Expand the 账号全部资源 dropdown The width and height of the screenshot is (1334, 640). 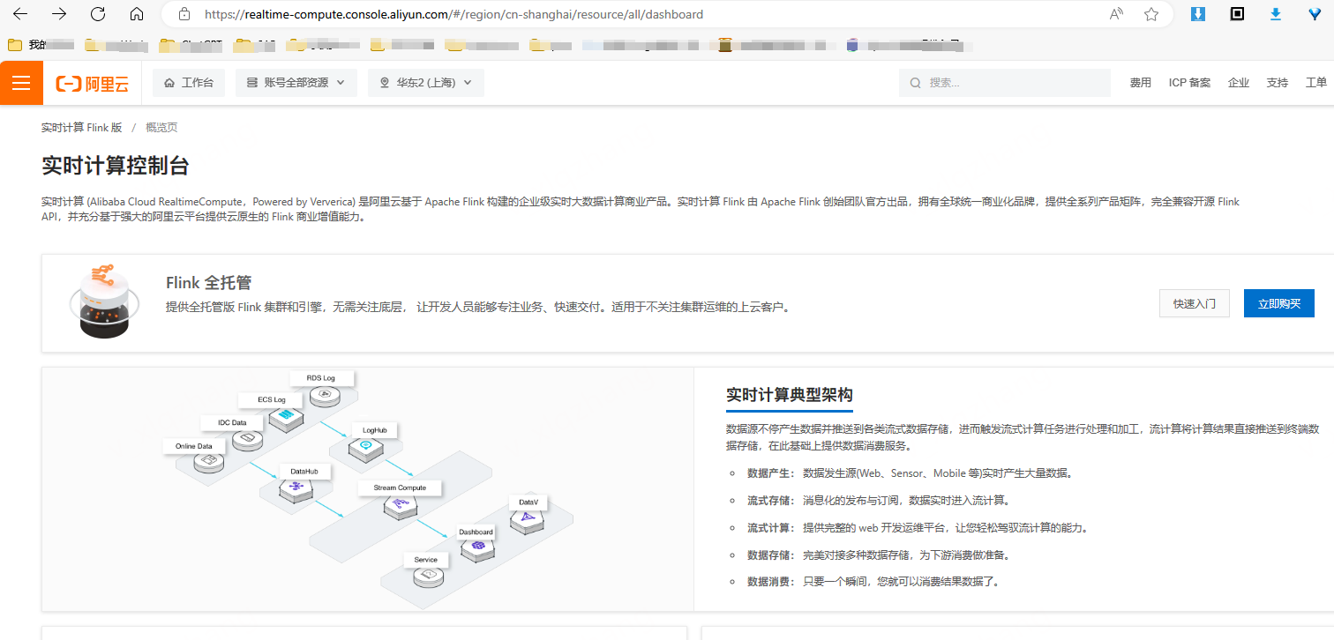click(296, 83)
